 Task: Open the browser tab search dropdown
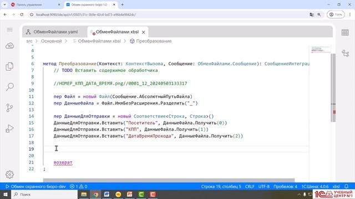pos(4,4)
